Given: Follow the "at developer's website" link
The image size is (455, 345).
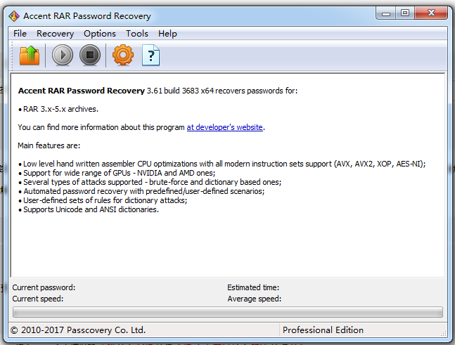Looking at the screenshot, I should point(224,127).
